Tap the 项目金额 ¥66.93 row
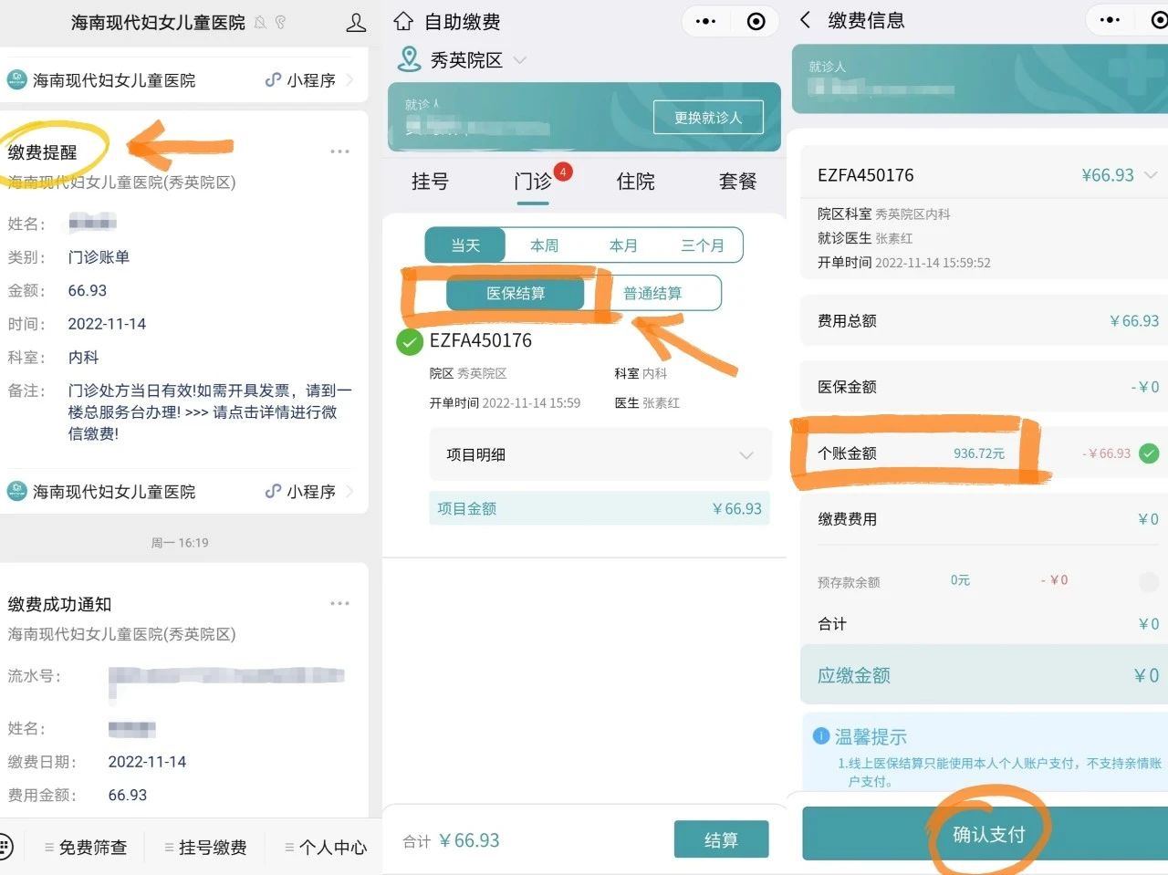Viewport: 1168px width, 875px height. point(600,508)
